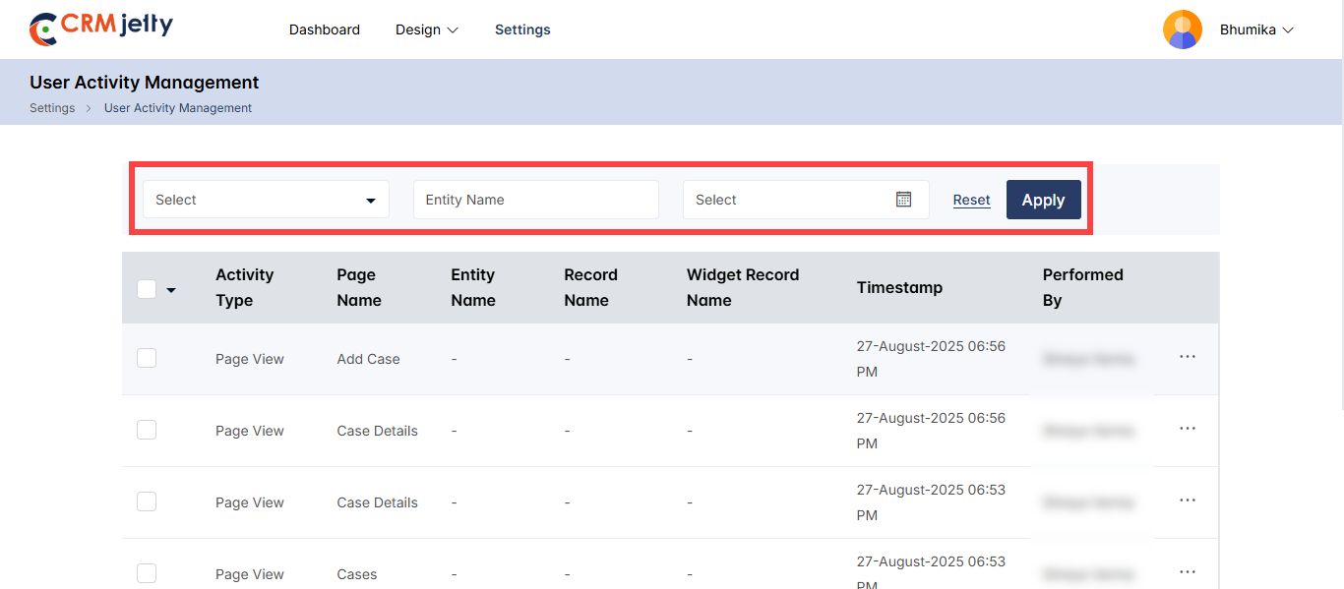
Task: Expand the Design menu
Action: (x=427, y=29)
